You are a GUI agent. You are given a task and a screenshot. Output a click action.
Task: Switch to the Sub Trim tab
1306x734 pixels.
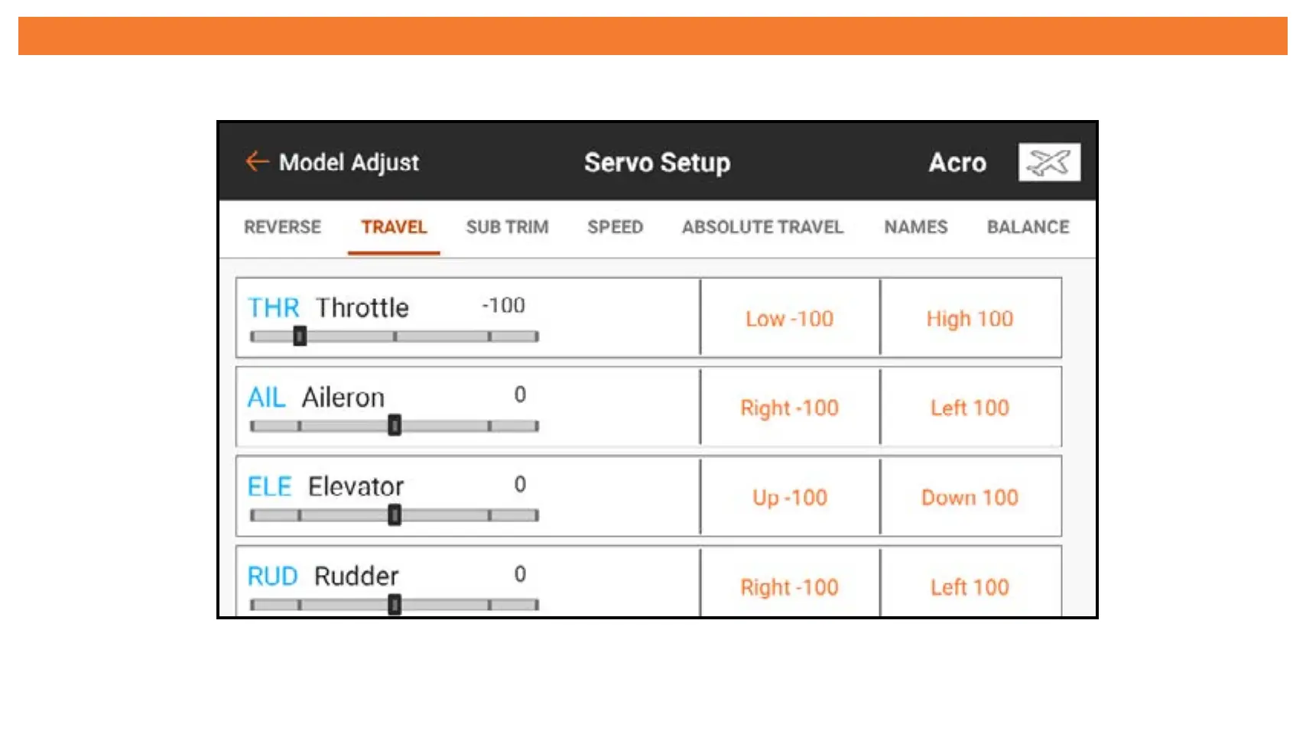pos(507,227)
